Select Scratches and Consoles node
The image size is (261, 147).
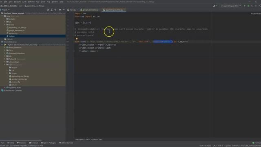[11, 91]
